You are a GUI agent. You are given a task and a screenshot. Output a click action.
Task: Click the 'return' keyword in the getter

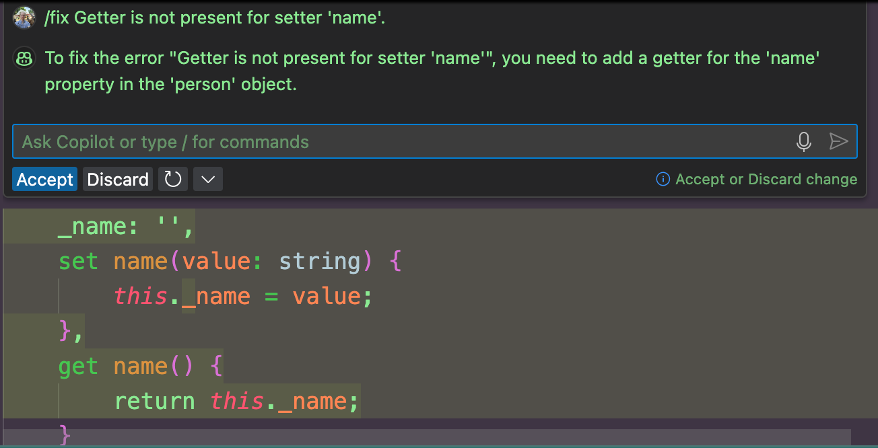(x=154, y=401)
